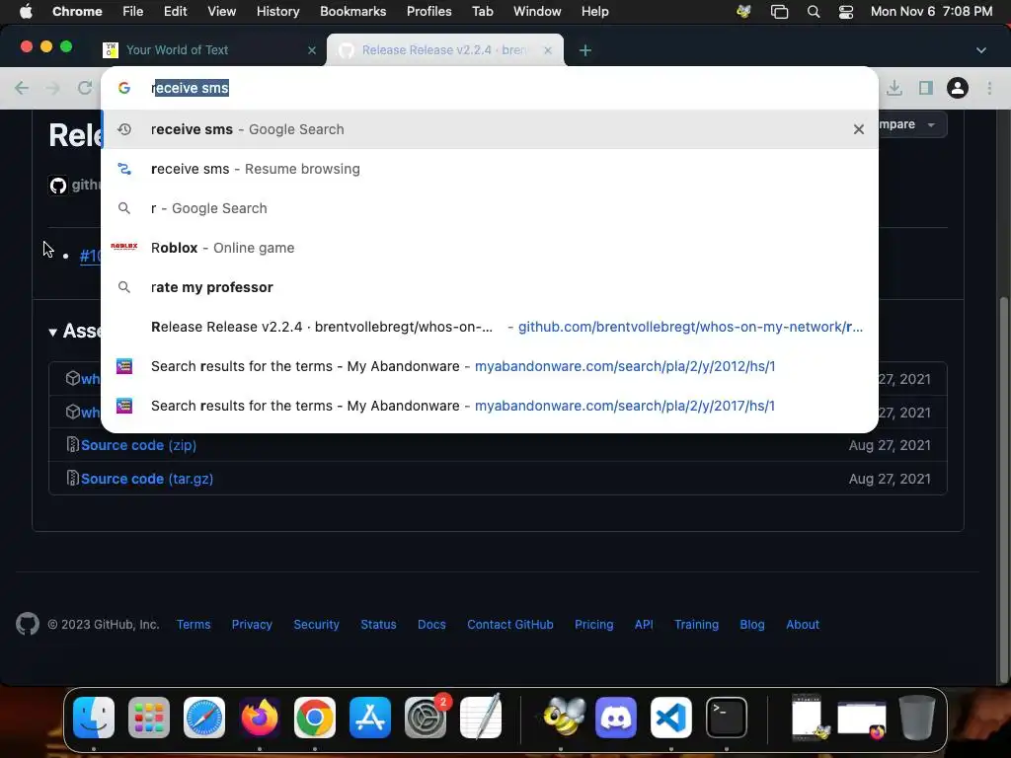
Task: Go forward with the forward arrow
Action: 53,88
